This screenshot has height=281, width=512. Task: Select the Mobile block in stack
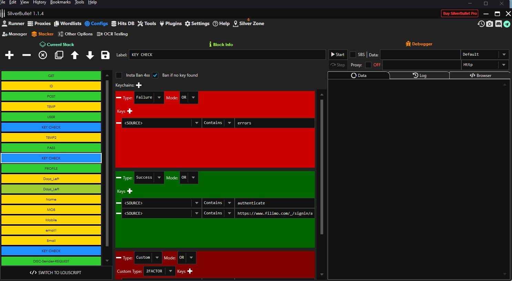coord(51,220)
